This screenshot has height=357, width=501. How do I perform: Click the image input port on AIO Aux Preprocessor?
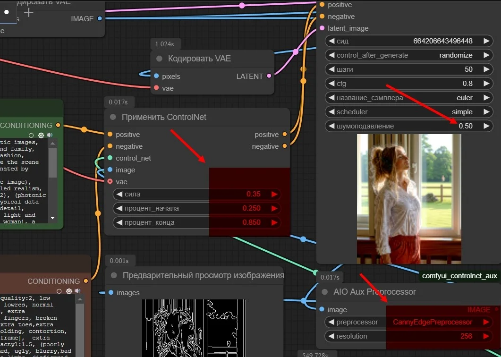pyautogui.click(x=322, y=309)
